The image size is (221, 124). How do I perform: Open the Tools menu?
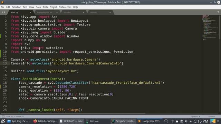pyautogui.click(x=45, y=7)
